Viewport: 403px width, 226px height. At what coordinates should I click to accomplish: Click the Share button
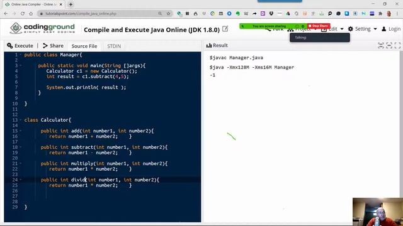[53, 46]
